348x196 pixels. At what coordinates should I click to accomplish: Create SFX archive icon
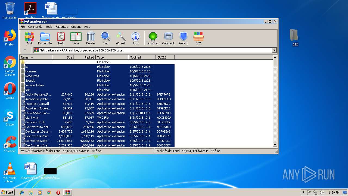coord(198,38)
